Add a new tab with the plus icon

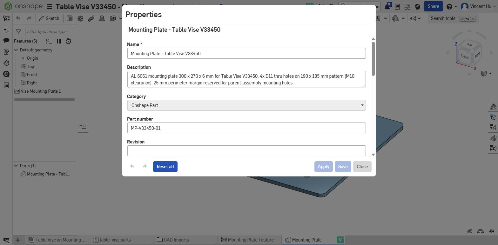[x=18, y=240]
